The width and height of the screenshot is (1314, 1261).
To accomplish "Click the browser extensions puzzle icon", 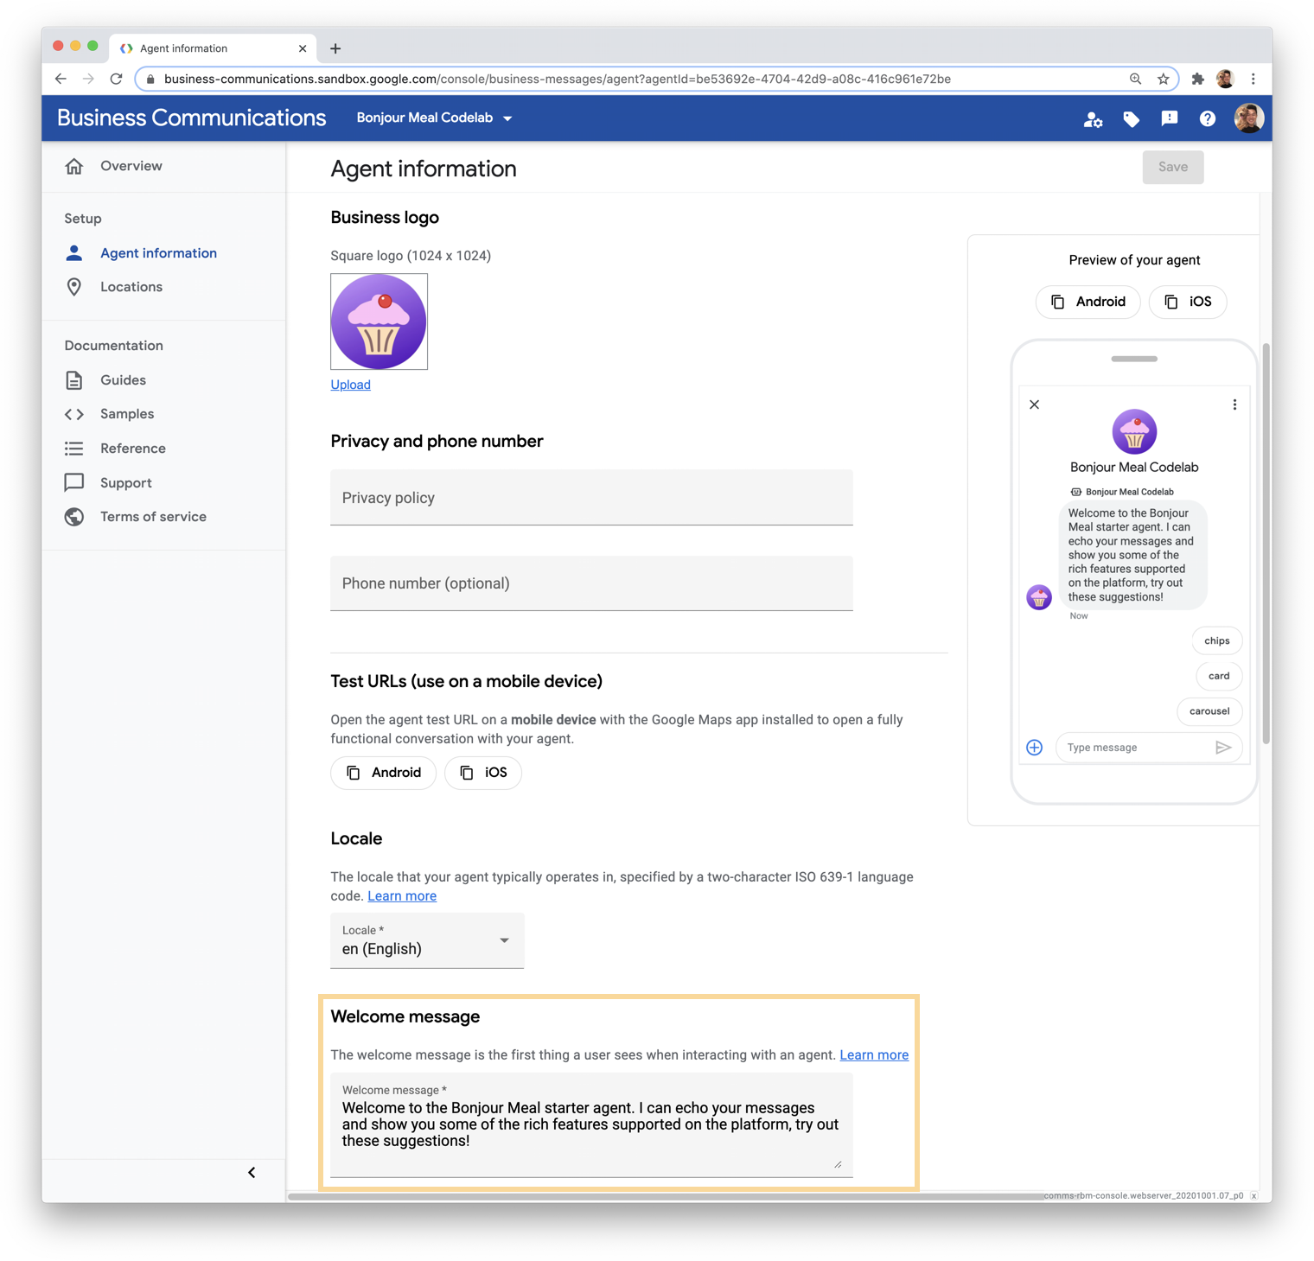I will coord(1197,79).
